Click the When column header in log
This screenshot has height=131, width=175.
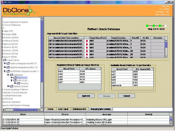pyautogui.click(x=23, y=114)
